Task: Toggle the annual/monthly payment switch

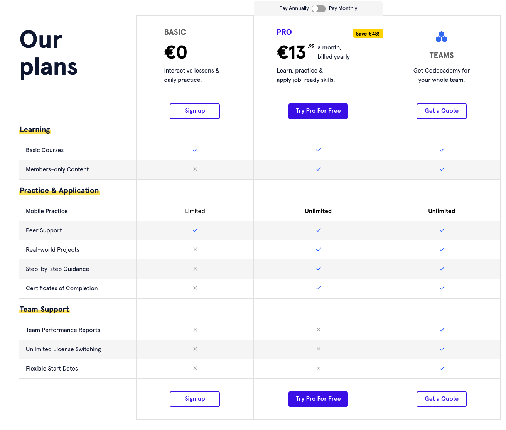Action: tap(319, 8)
